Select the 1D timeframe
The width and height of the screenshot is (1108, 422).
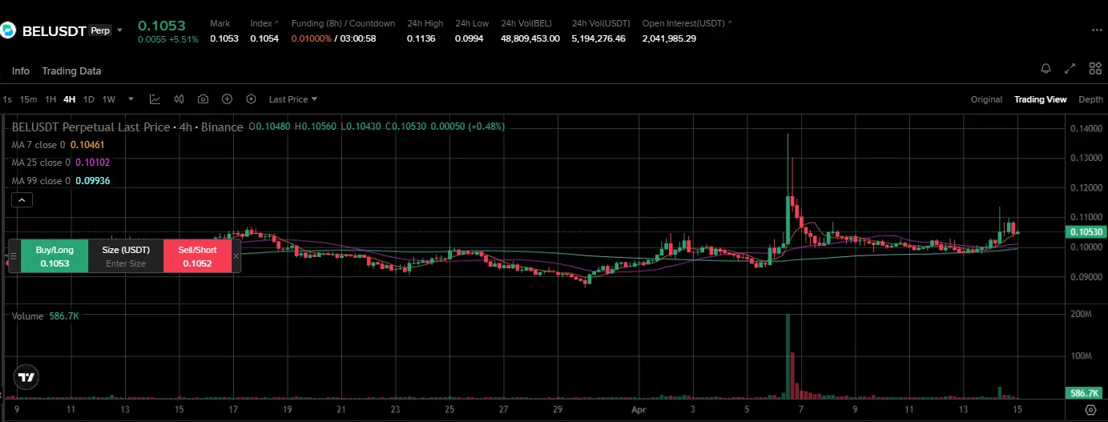pos(89,99)
